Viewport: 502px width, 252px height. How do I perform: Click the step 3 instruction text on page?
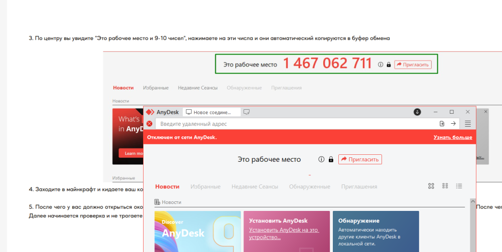click(209, 39)
